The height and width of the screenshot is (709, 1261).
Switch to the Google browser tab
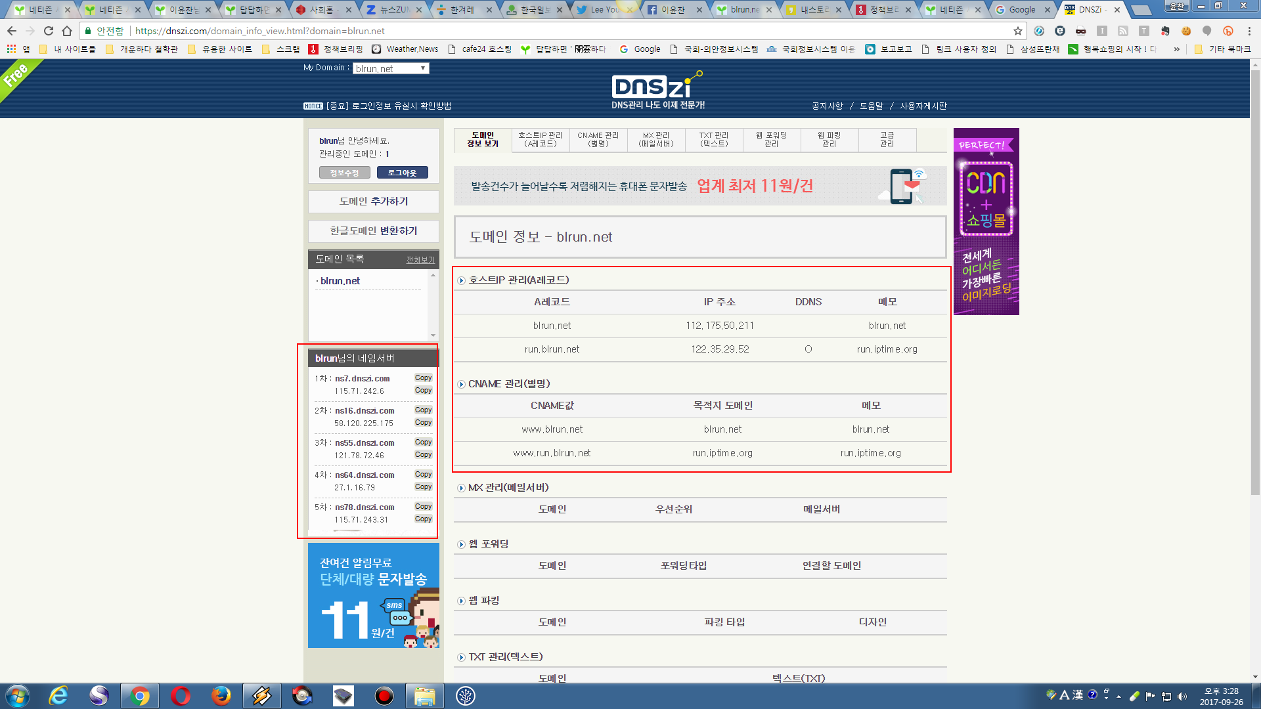[x=1022, y=10]
